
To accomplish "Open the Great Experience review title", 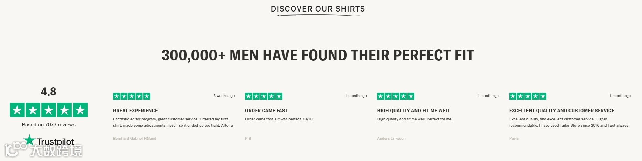I will pos(135,111).
